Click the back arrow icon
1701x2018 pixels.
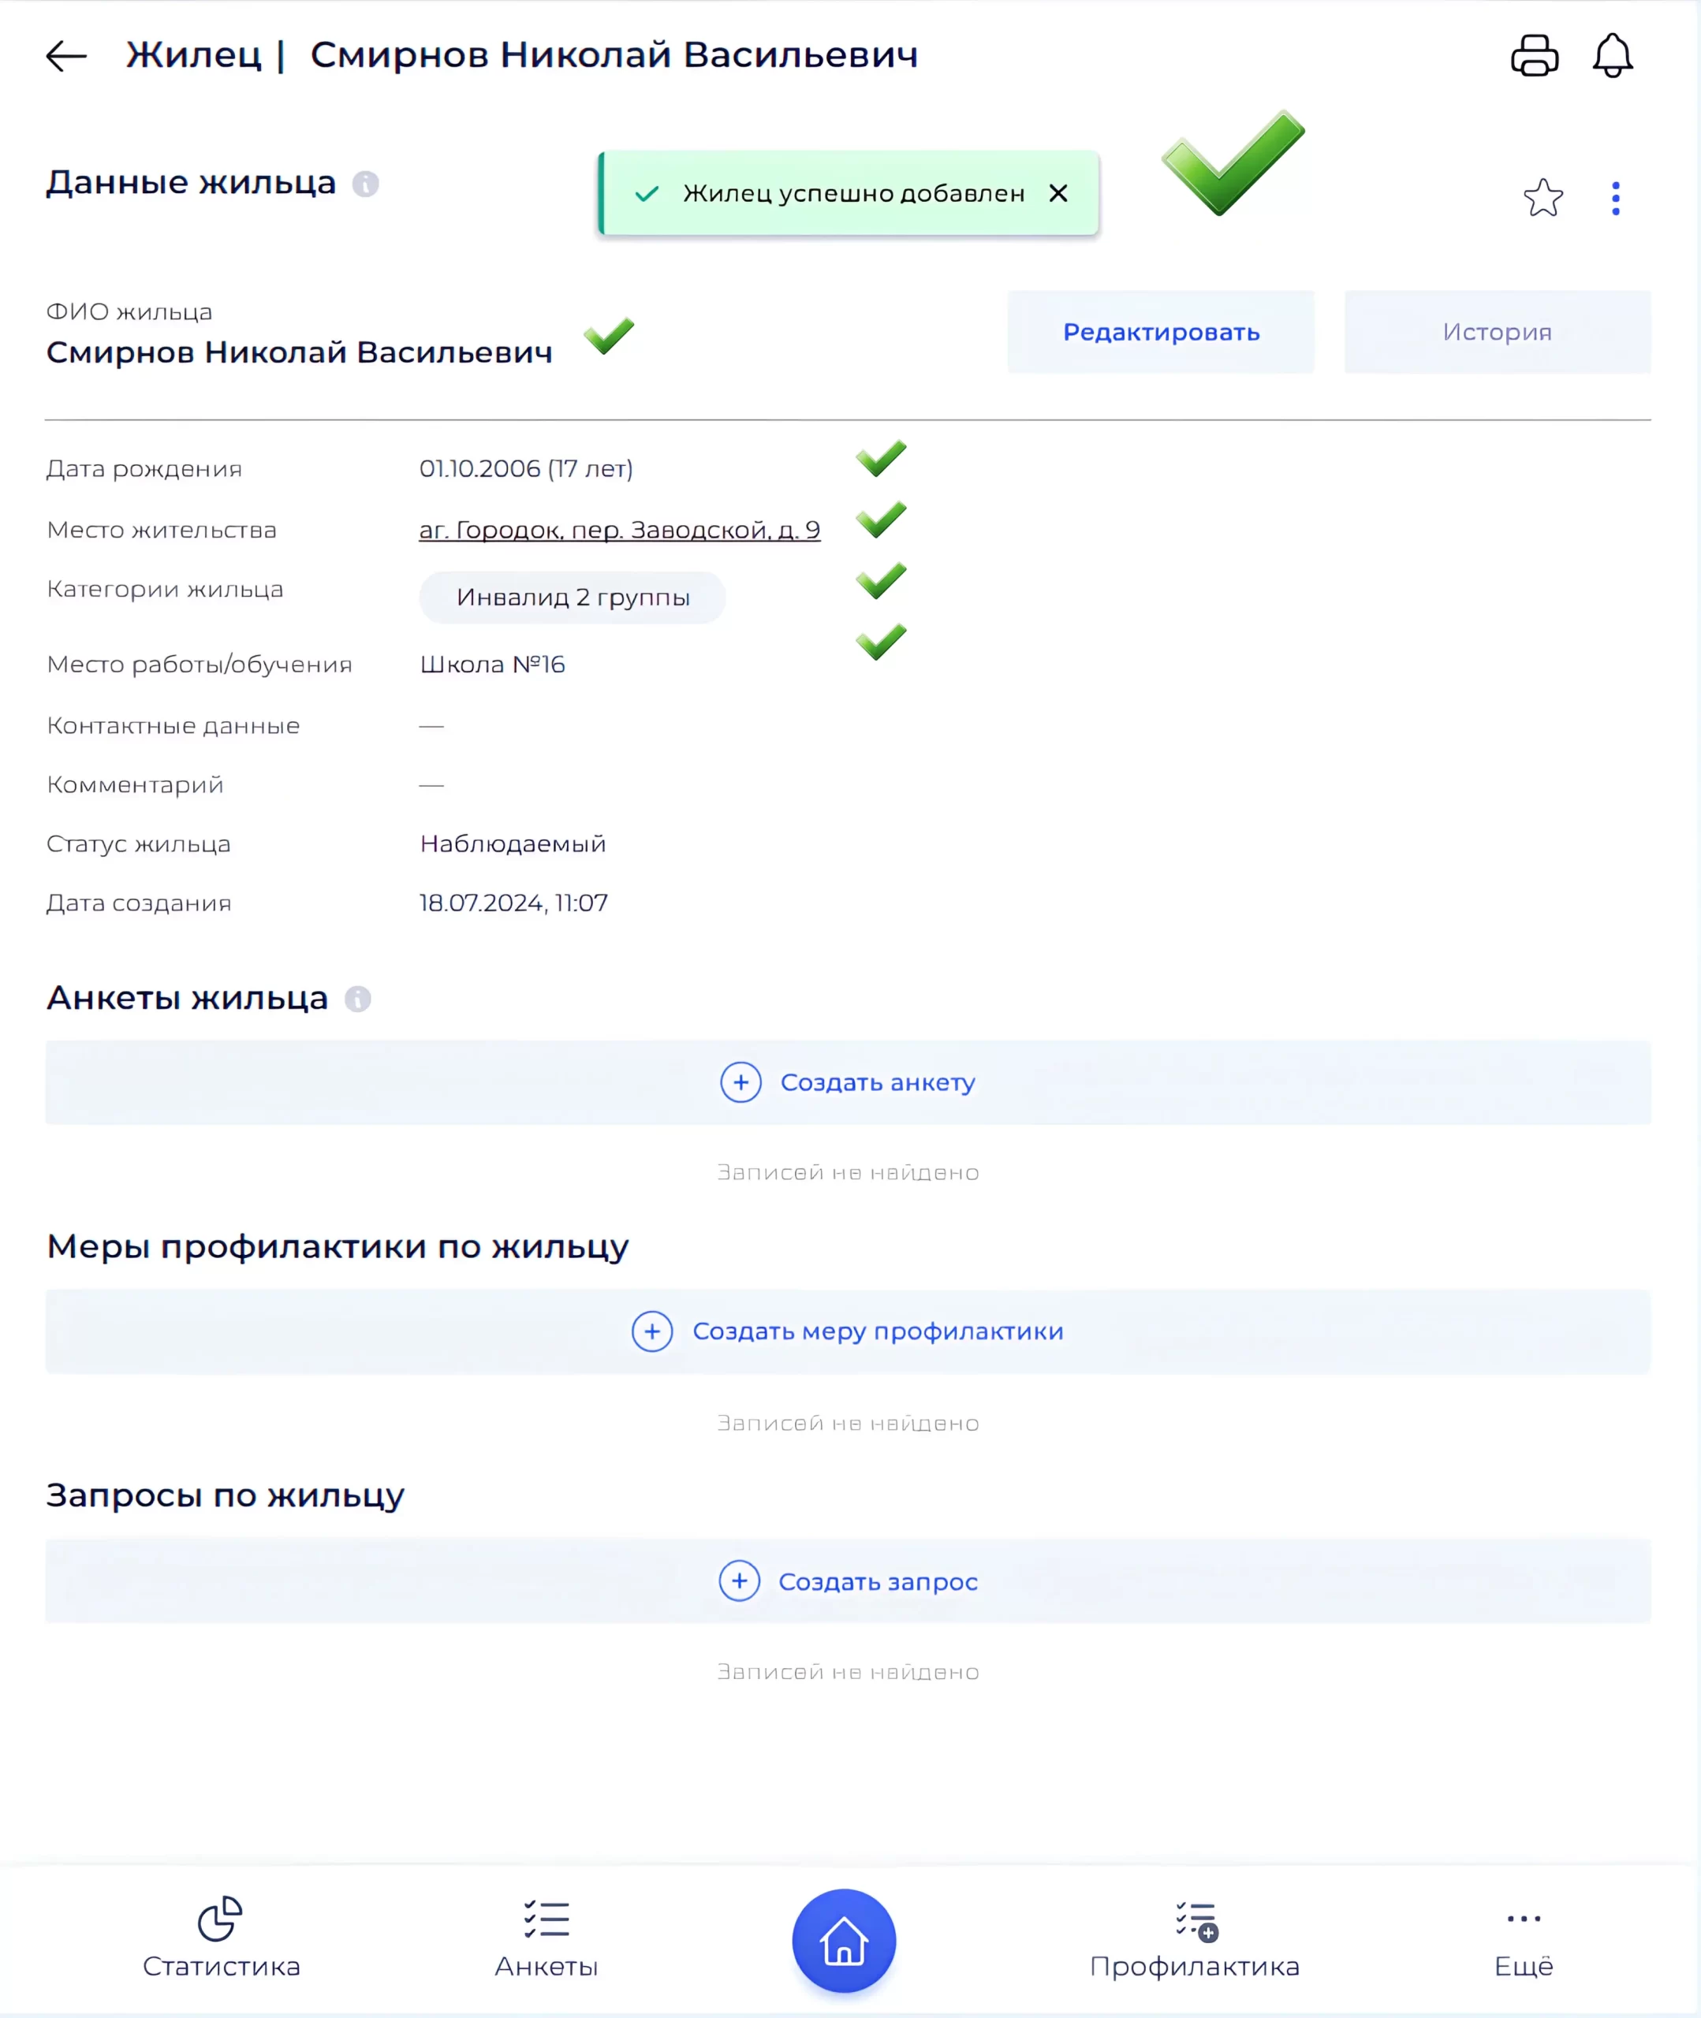click(66, 56)
